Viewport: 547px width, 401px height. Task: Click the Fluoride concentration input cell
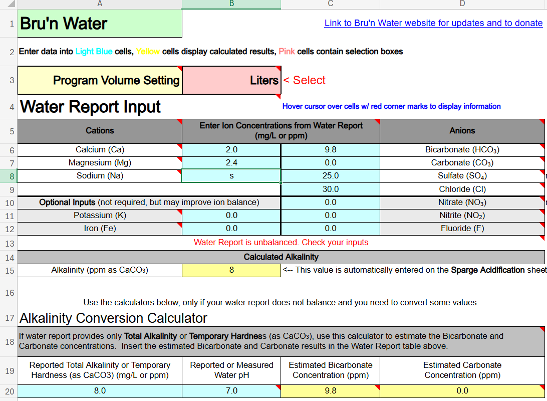click(x=331, y=229)
